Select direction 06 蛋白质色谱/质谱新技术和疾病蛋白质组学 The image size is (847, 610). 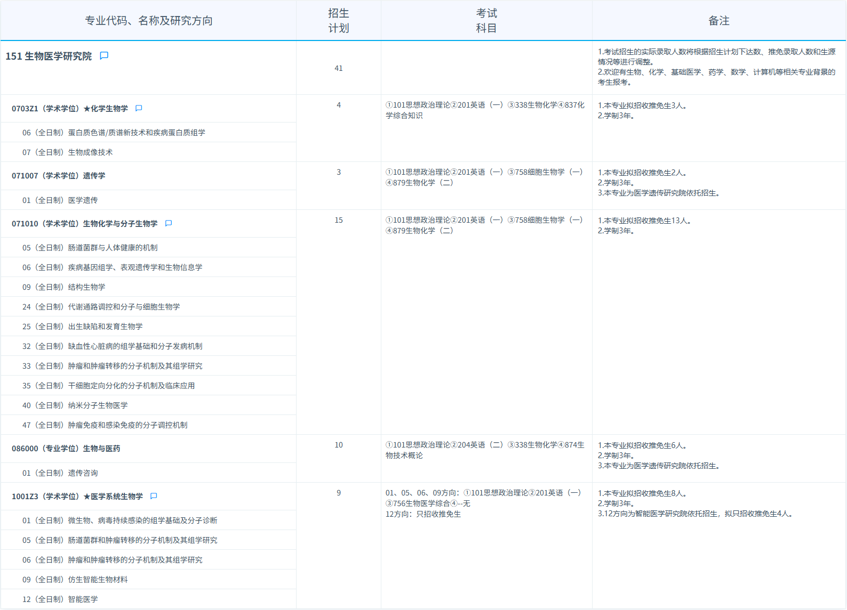114,133
